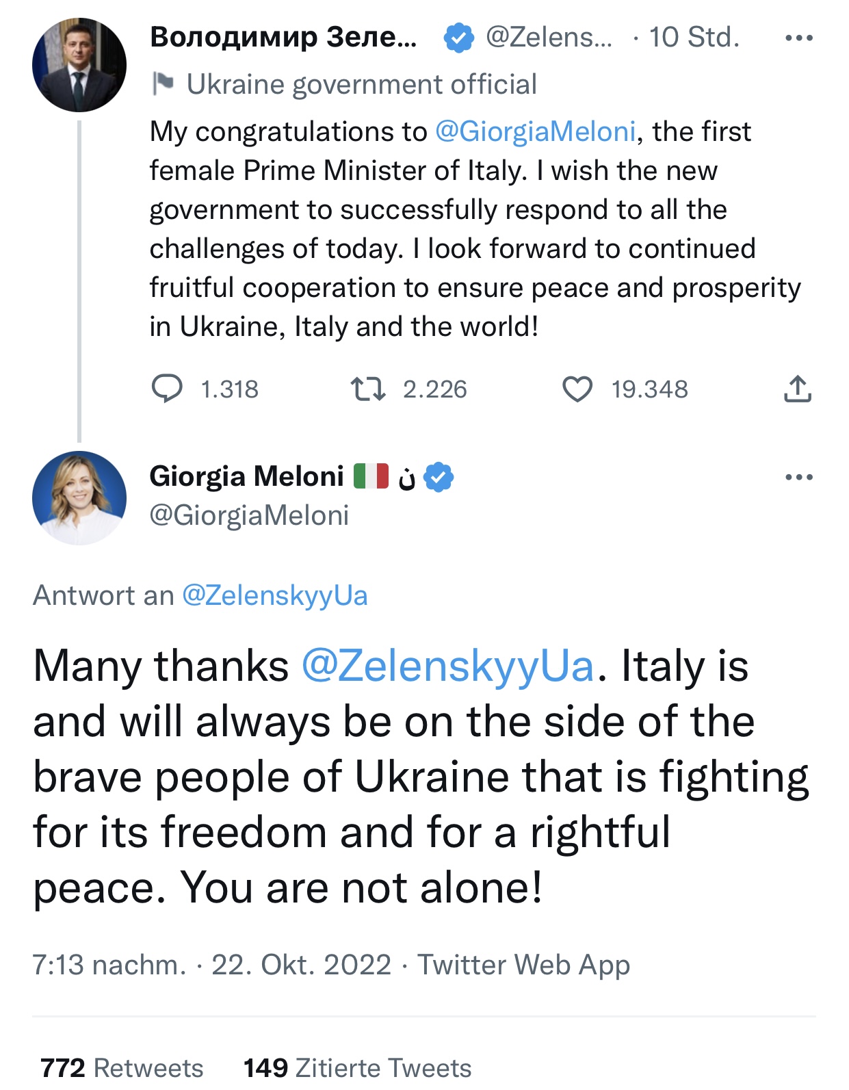Tap the government official flag icon
Viewport: 849px width, 1090px height.
click(164, 84)
